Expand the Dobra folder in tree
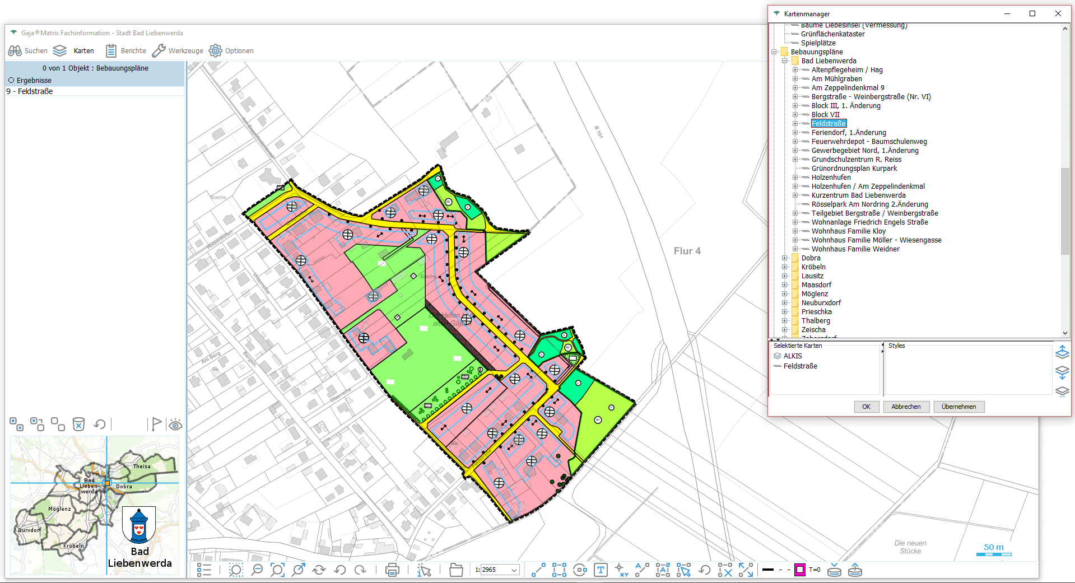 click(x=785, y=258)
